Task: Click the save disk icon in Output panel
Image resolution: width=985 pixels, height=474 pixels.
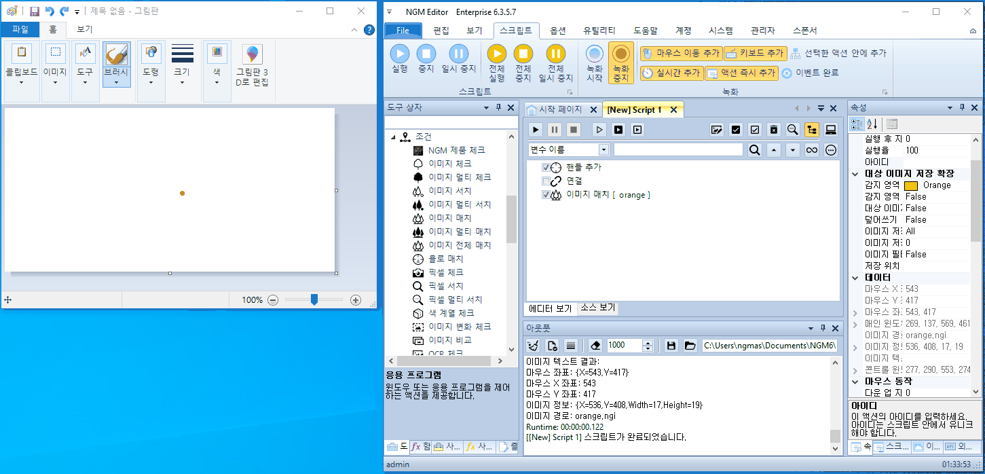Action: tap(671, 346)
